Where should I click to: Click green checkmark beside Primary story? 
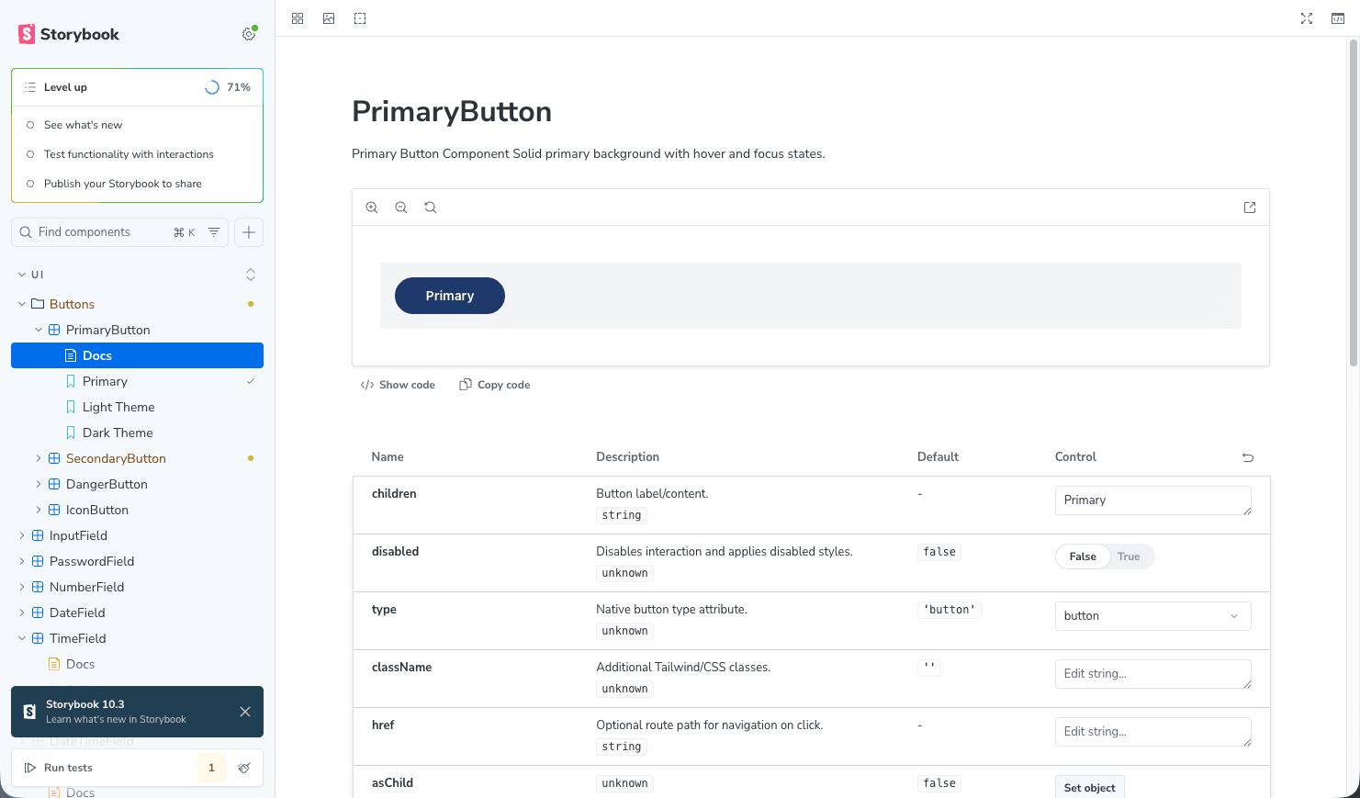(x=251, y=381)
